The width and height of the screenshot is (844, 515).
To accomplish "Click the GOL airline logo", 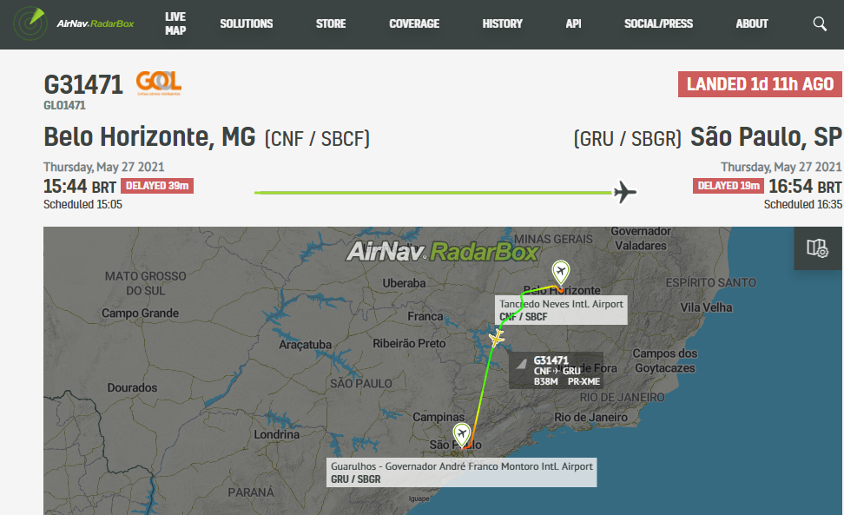I will (159, 83).
